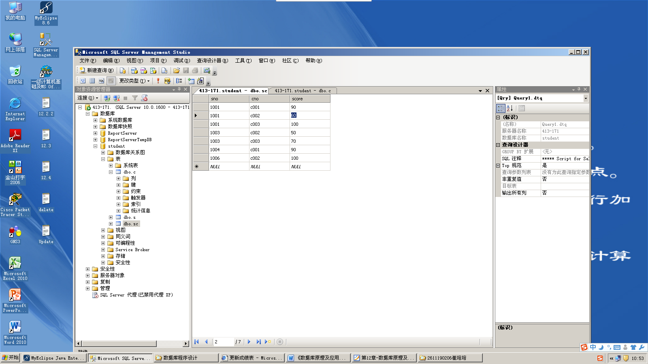Viewport: 648px width, 364px height.
Task: Toggle the Show Diagram Pane button
Action: point(83,81)
